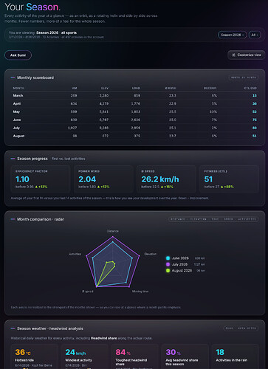Image resolution: width=268 pixels, height=369 pixels.
Task: Click the Fitness (CTL) 51 card
Action: pos(229,179)
